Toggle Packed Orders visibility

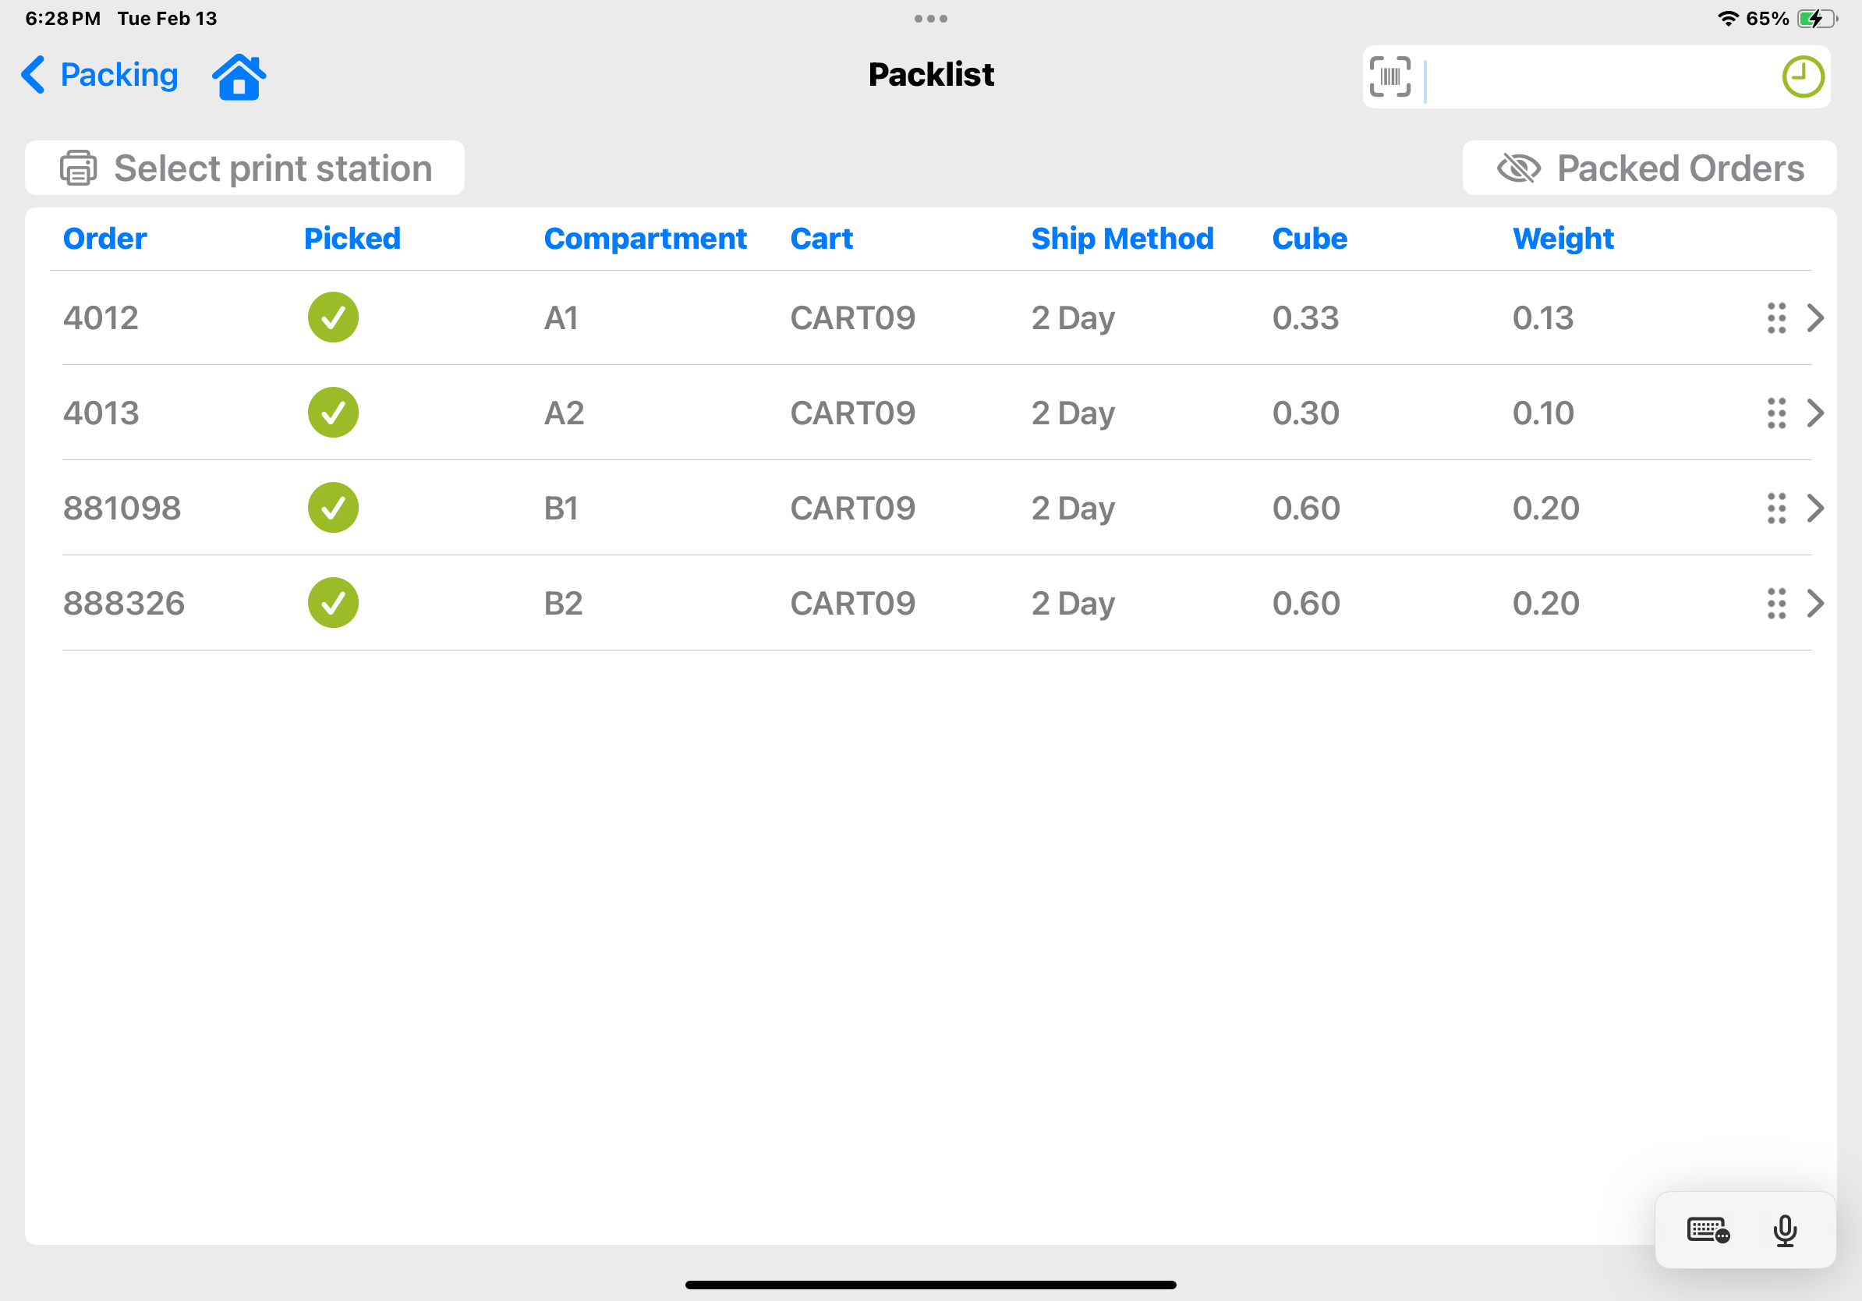click(1648, 168)
